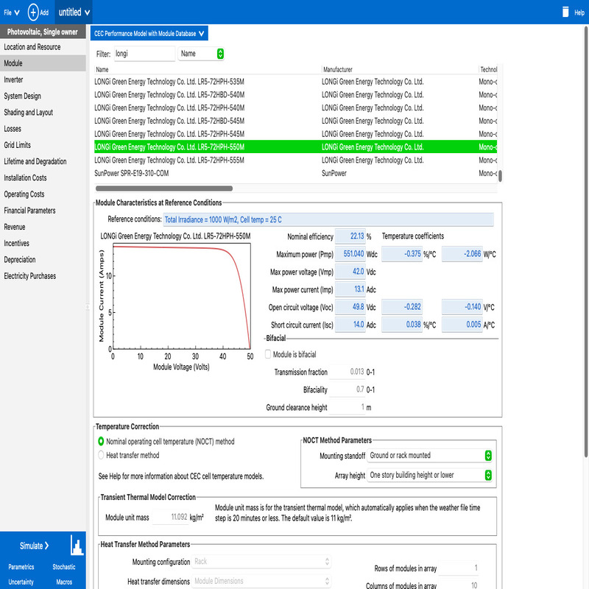Image resolution: width=589 pixels, height=589 pixels.
Task: Click the Manufacturer column header
Action: pos(400,69)
